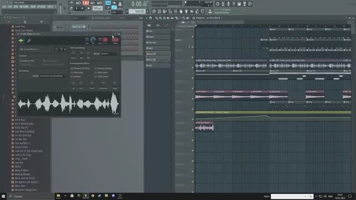Stop playback with the Stop button
The width and height of the screenshot is (356, 200).
pyautogui.click(x=82, y=8)
